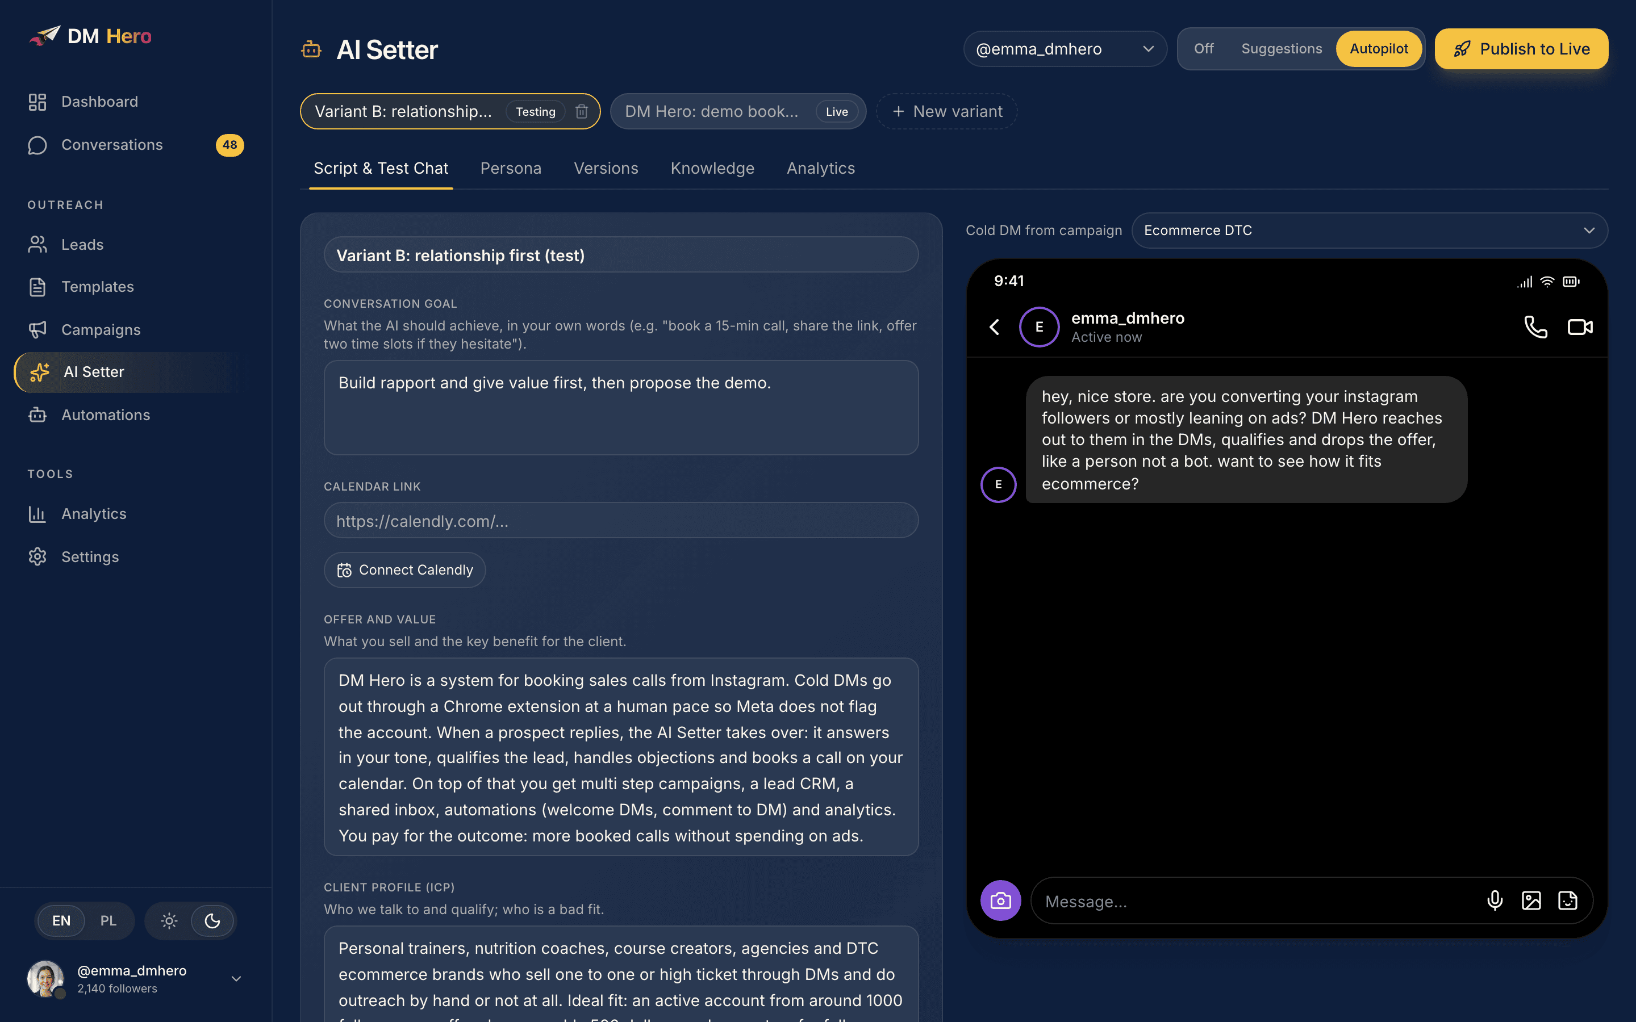Click the Live status badge
Image resolution: width=1636 pixels, height=1022 pixels.
tap(836, 111)
